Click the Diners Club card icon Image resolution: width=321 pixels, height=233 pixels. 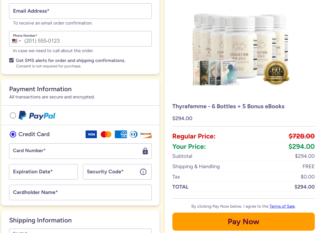(x=133, y=134)
